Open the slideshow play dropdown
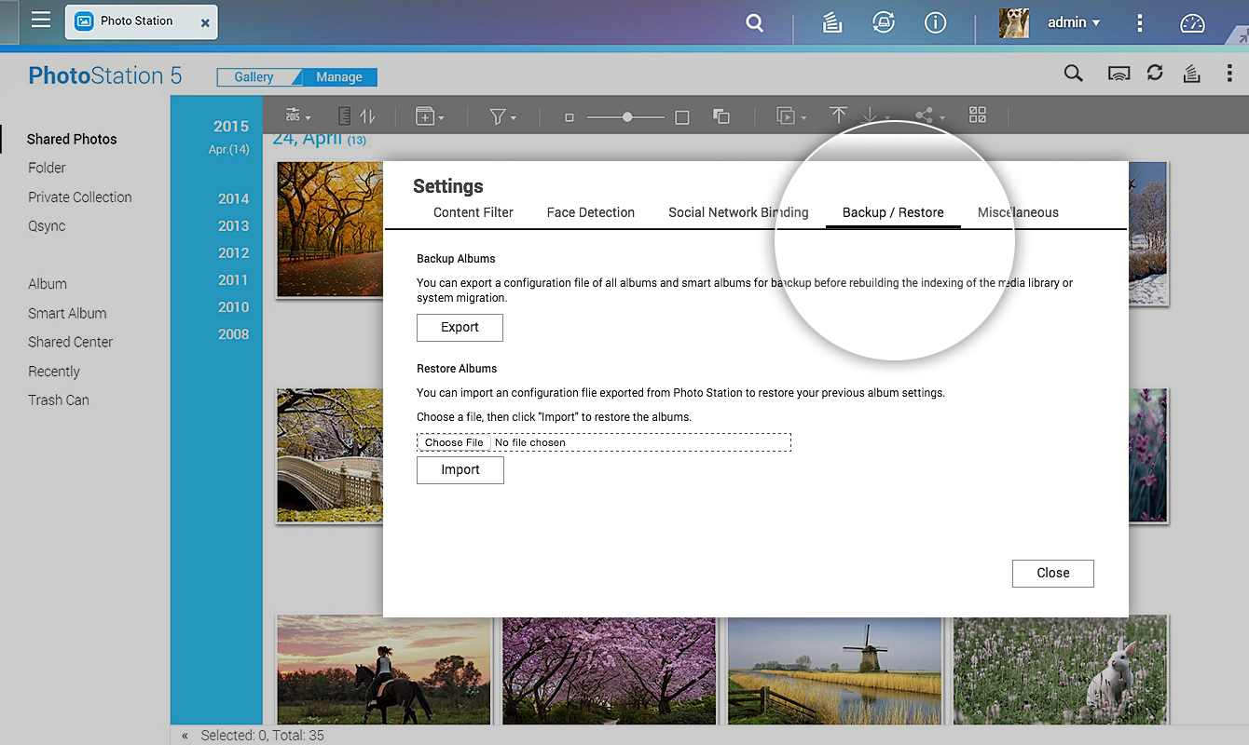Viewport: 1249px width, 745px height. tap(791, 116)
